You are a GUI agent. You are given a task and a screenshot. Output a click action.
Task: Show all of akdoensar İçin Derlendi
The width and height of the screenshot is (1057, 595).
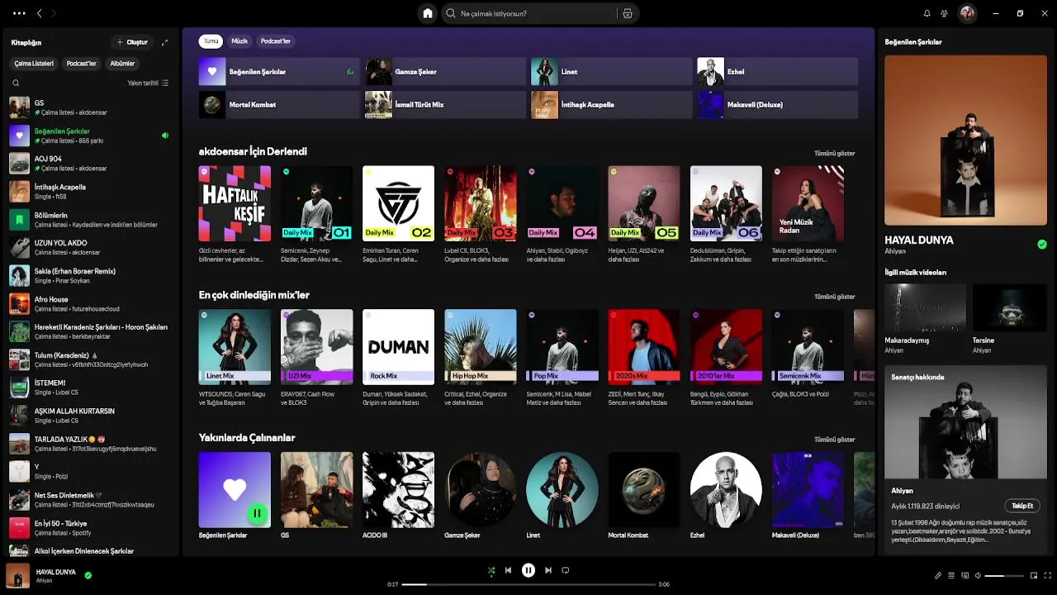pos(835,153)
